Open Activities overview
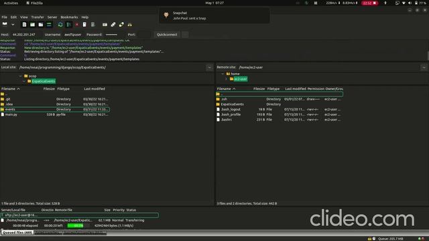429x241 pixels. (x=11, y=3)
